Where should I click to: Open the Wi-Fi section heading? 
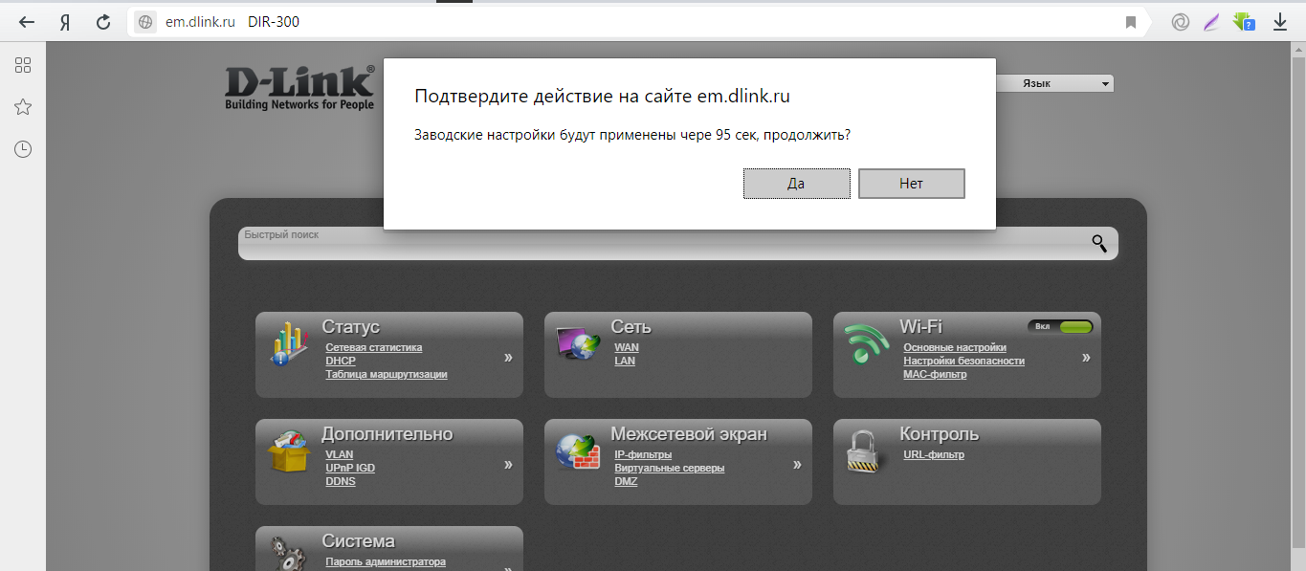click(x=921, y=327)
